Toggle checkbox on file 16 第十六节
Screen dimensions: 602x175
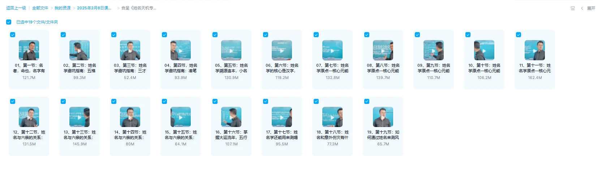coord(215,101)
